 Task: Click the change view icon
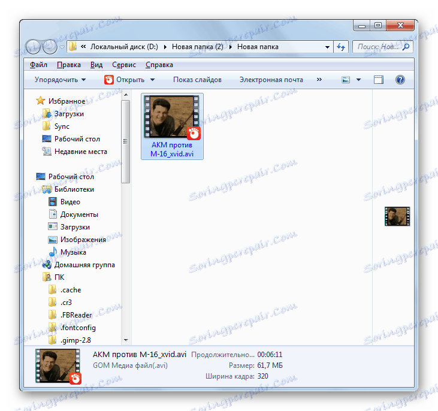(x=346, y=80)
